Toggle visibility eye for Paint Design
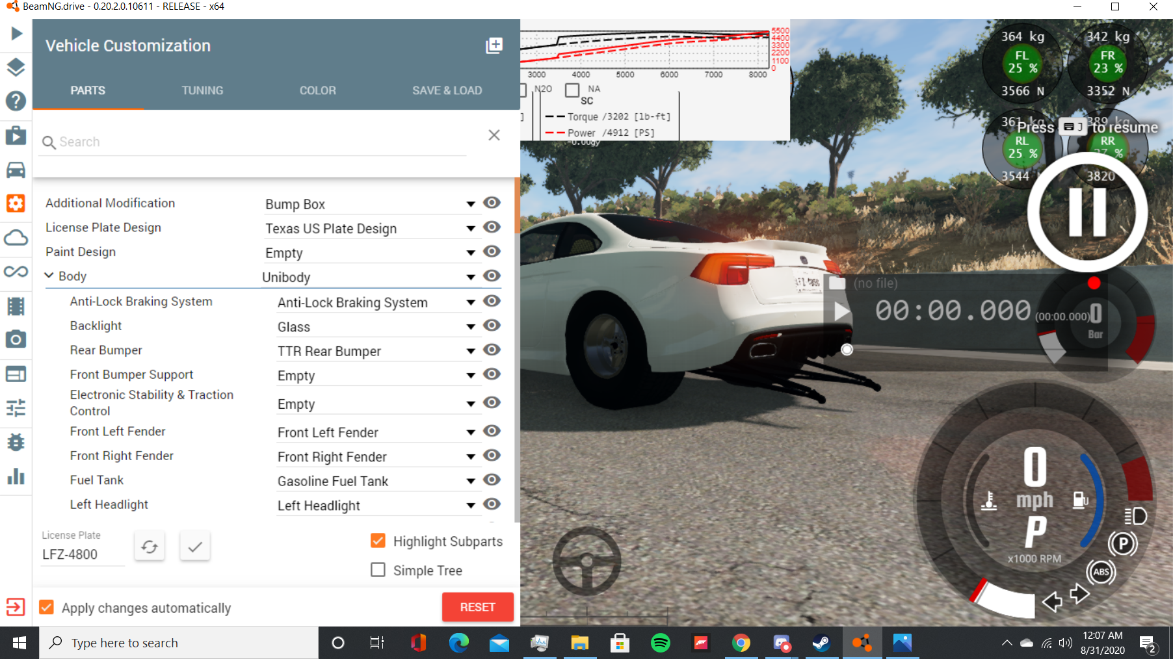 coord(492,251)
